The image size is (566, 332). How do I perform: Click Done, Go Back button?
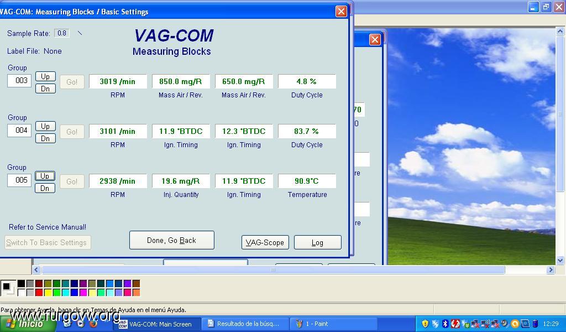click(172, 240)
